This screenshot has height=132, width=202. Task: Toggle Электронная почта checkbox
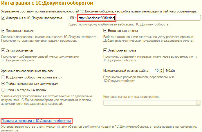coord(105,50)
